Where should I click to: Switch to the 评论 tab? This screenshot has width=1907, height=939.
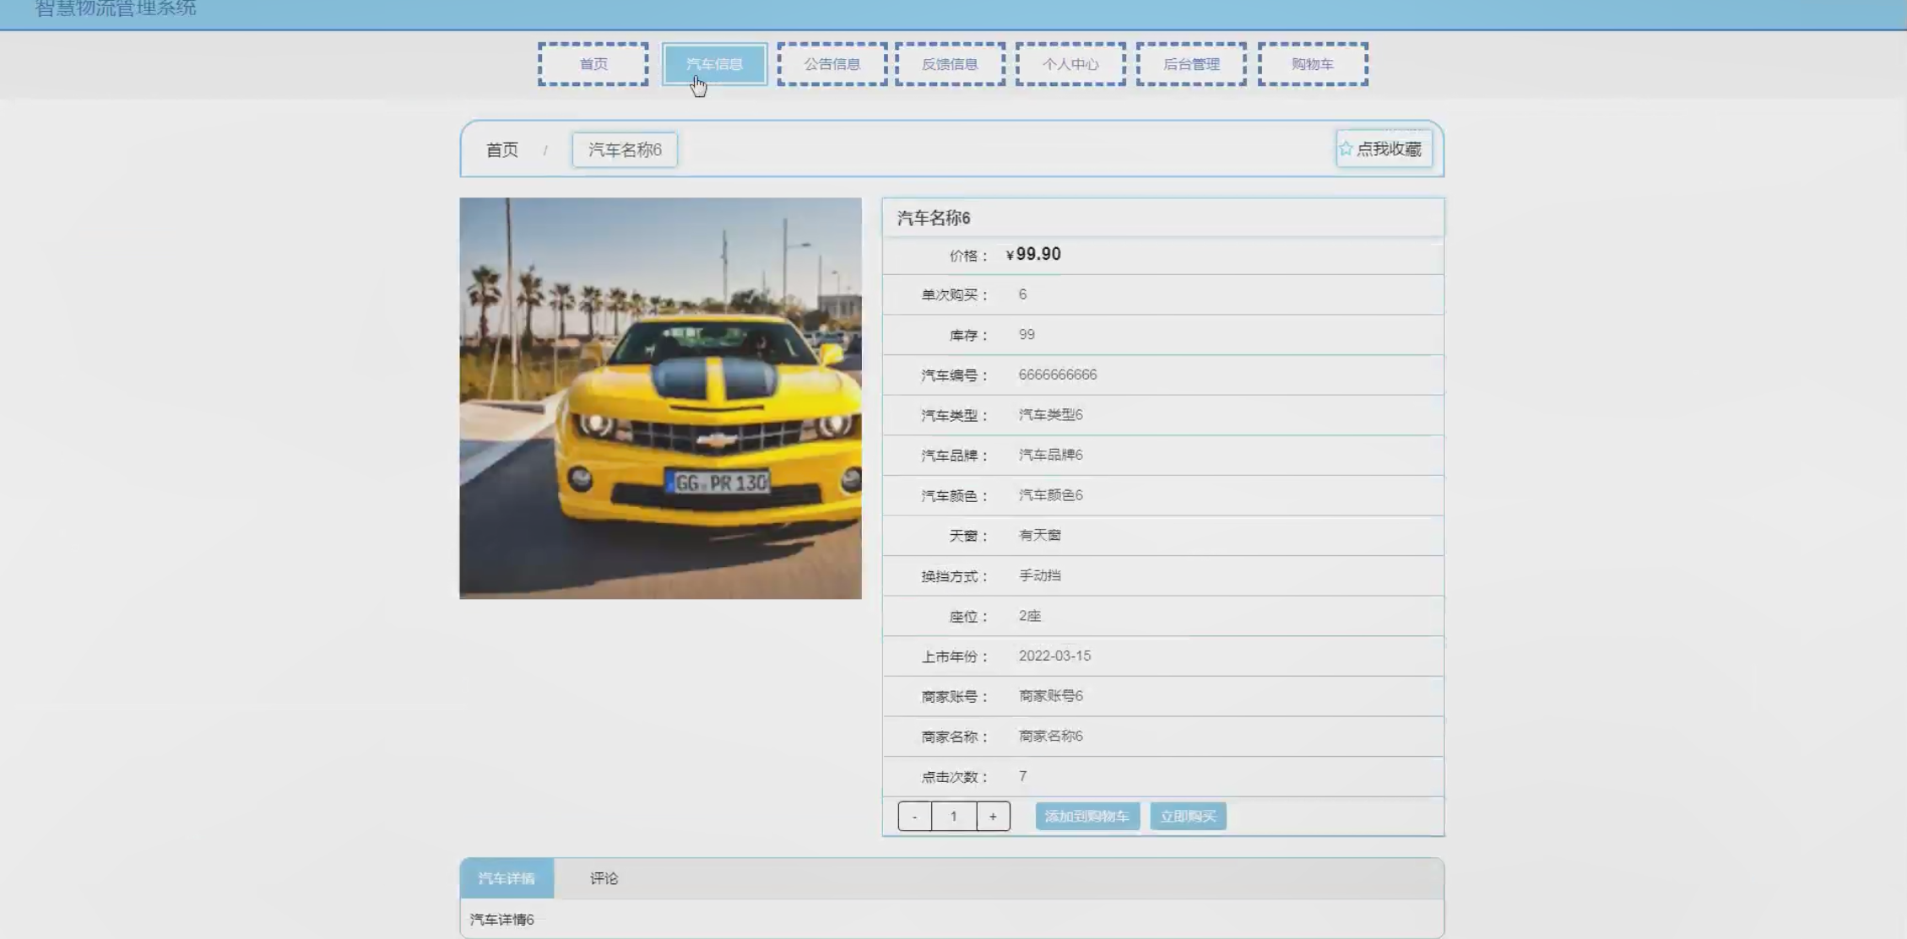coord(604,878)
